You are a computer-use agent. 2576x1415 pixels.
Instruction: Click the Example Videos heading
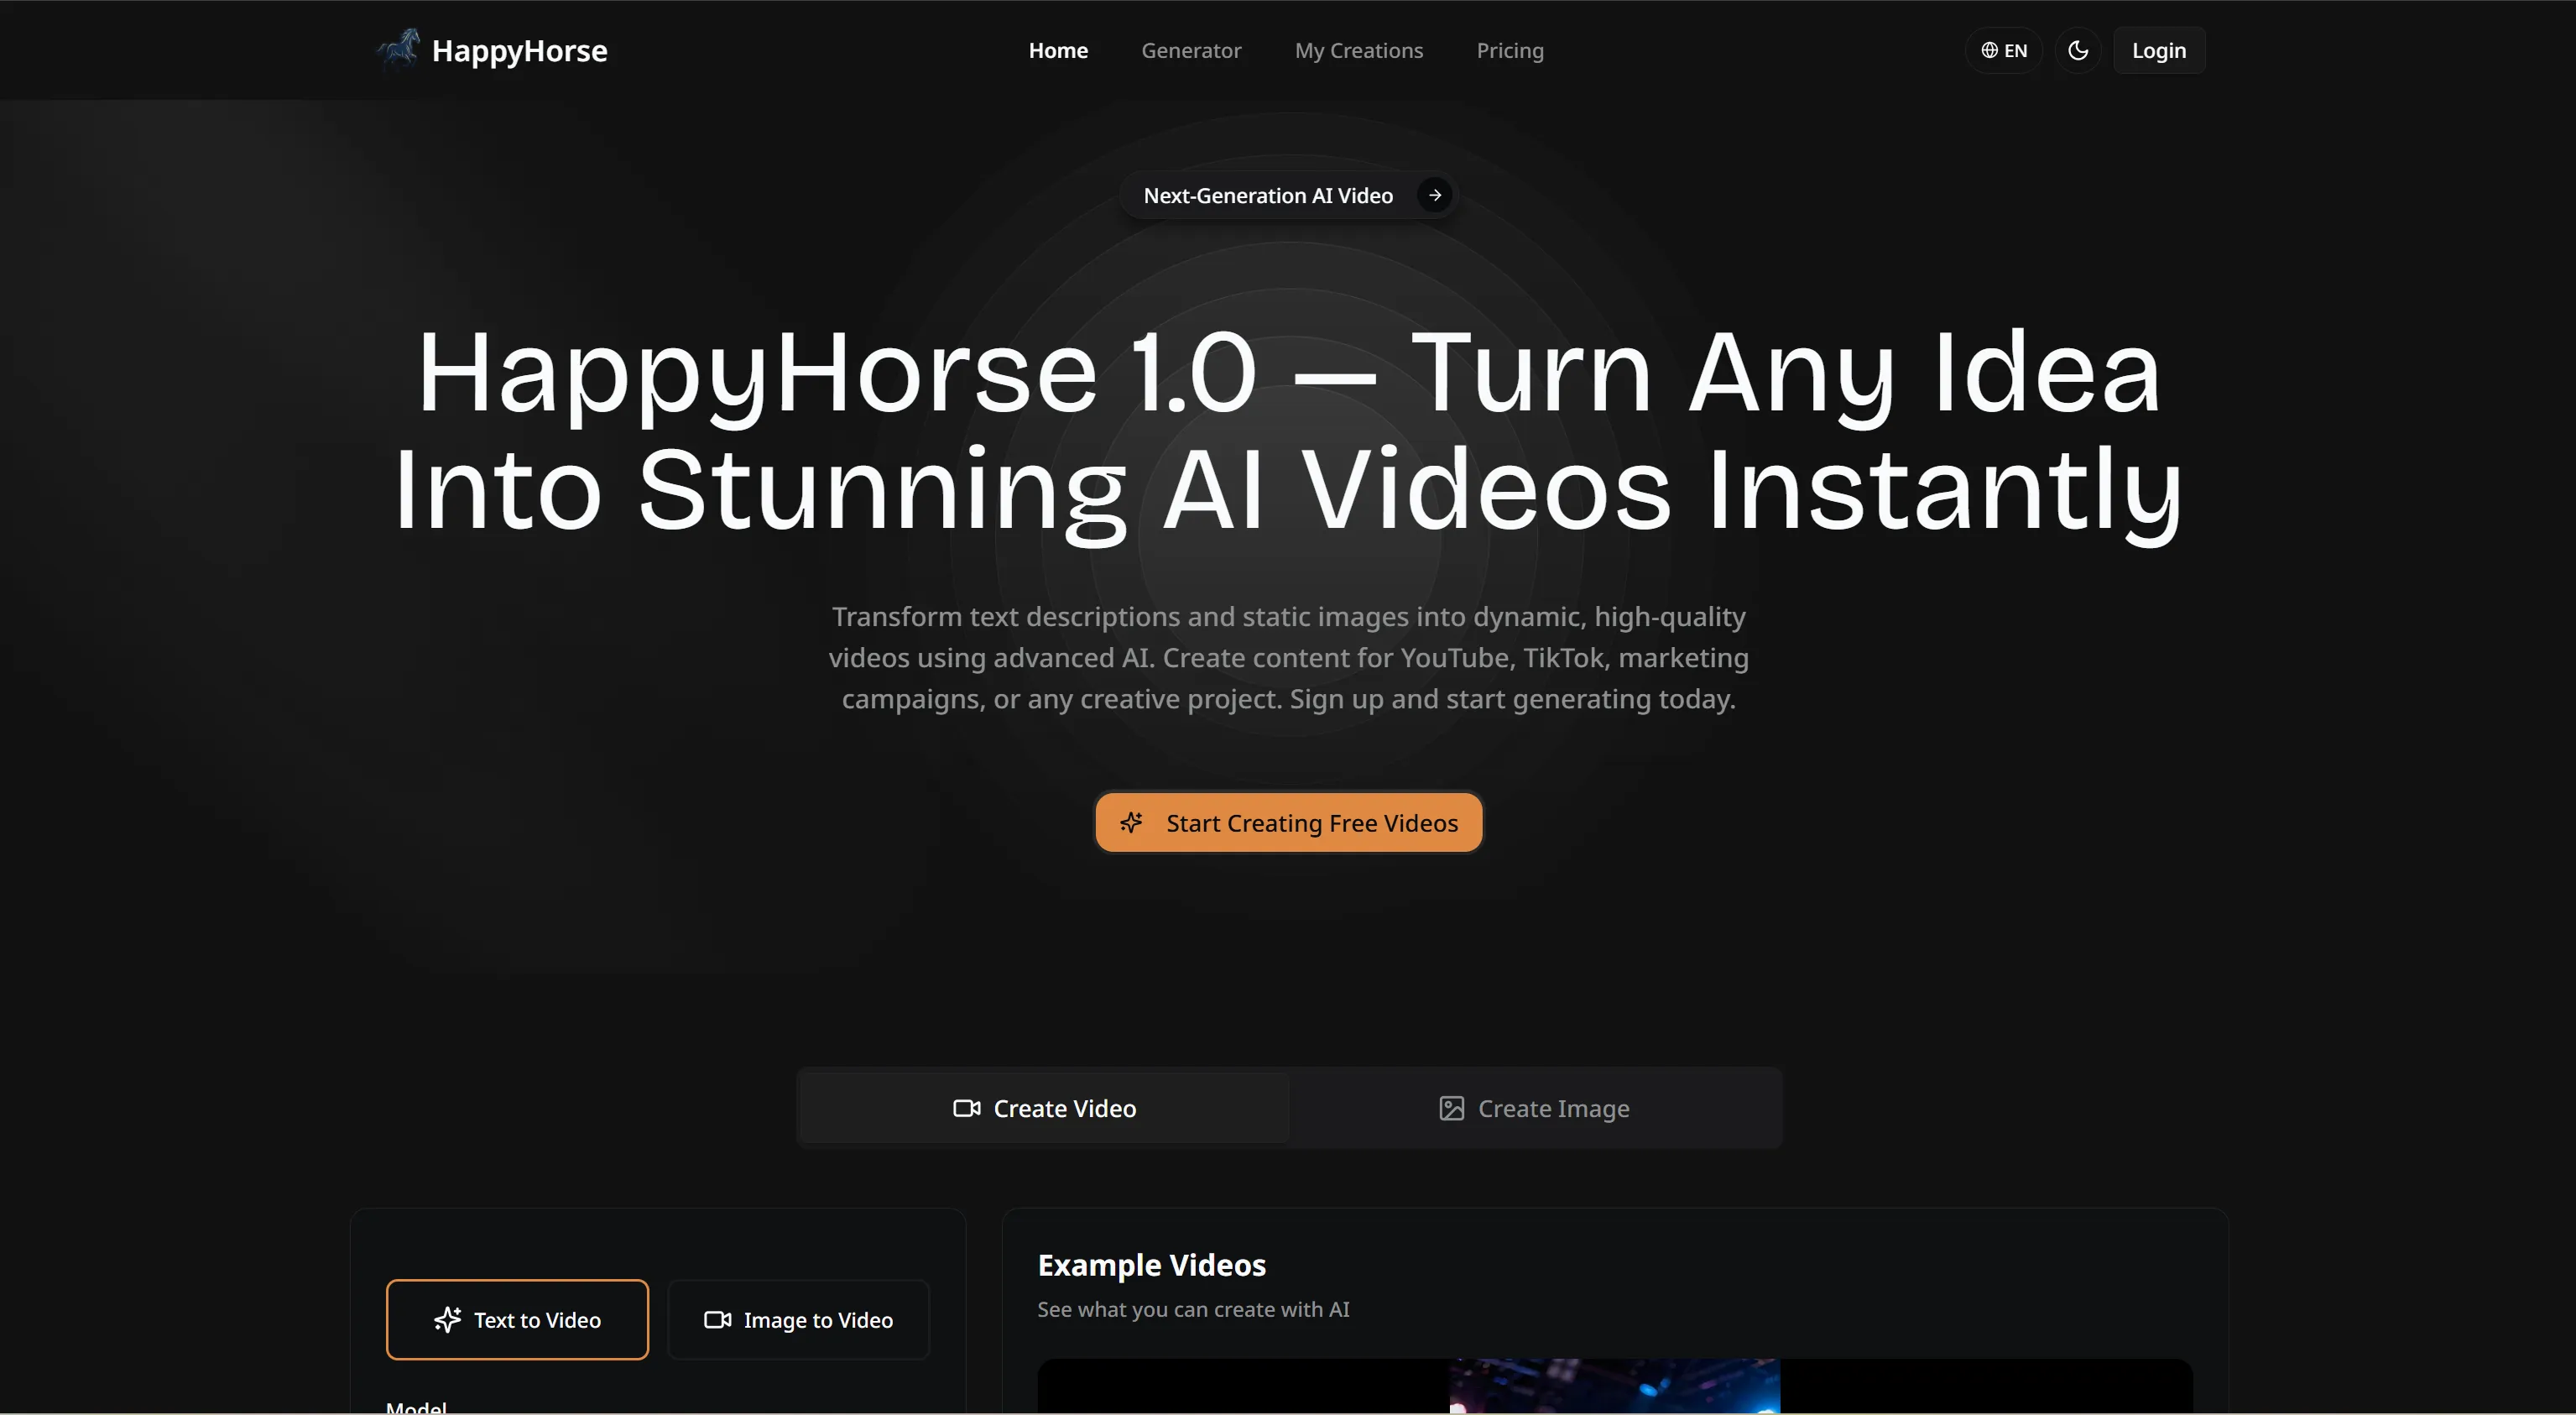pyautogui.click(x=1152, y=1265)
